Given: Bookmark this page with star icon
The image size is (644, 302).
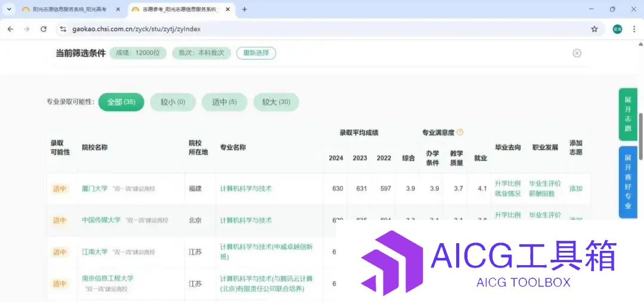Looking at the screenshot, I should 595,29.
